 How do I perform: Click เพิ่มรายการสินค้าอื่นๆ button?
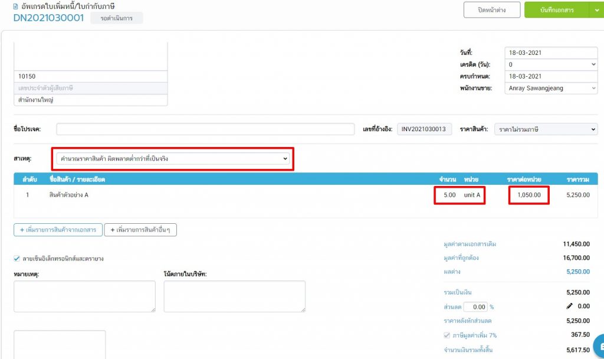140,230
